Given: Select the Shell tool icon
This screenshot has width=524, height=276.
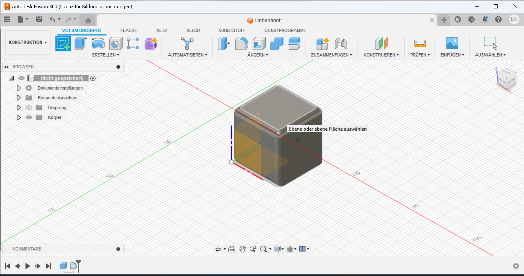Looking at the screenshot, I should pos(259,44).
